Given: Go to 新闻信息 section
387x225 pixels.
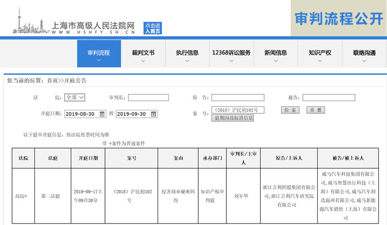Looking at the screenshot, I should (x=275, y=53).
